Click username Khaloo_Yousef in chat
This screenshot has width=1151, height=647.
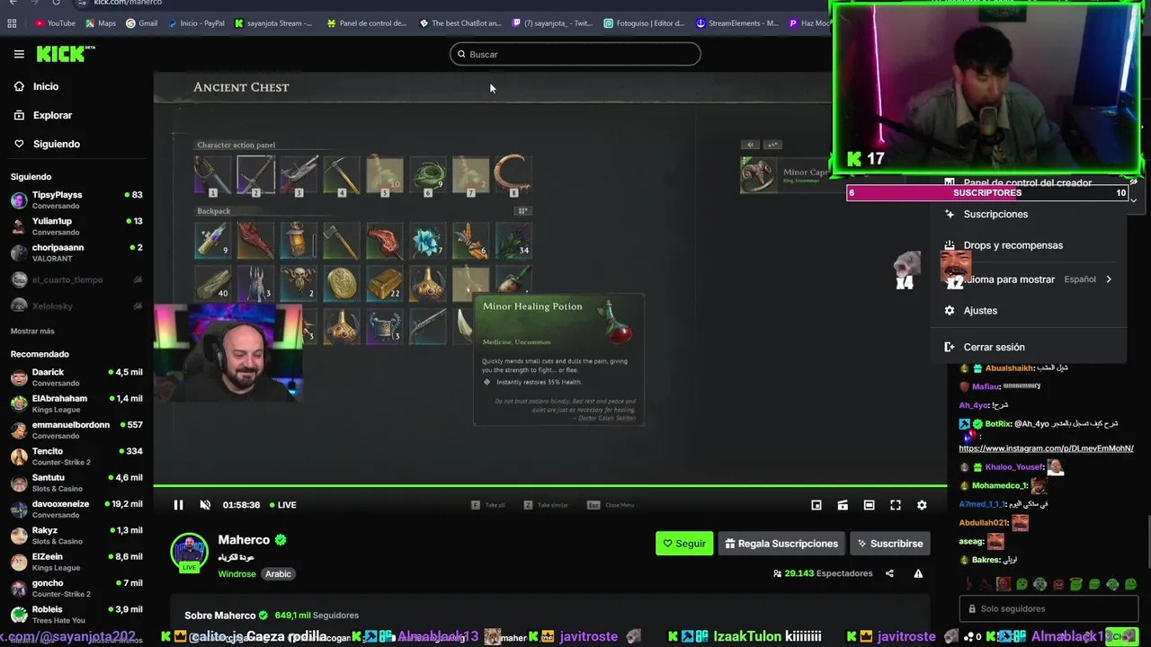[x=1013, y=467]
